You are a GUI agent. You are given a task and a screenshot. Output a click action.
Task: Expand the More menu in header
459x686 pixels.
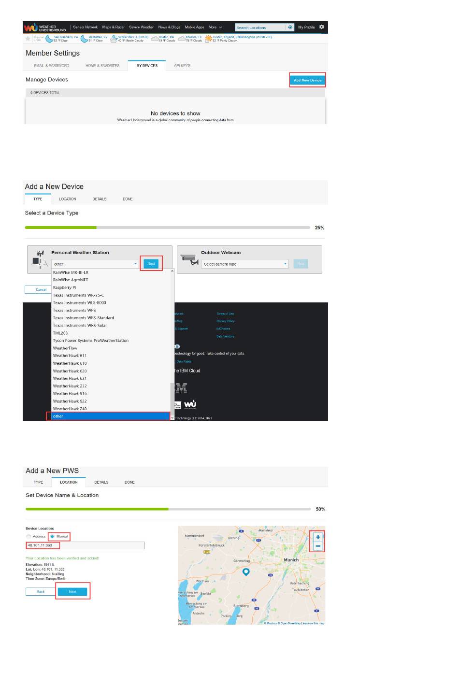click(215, 27)
